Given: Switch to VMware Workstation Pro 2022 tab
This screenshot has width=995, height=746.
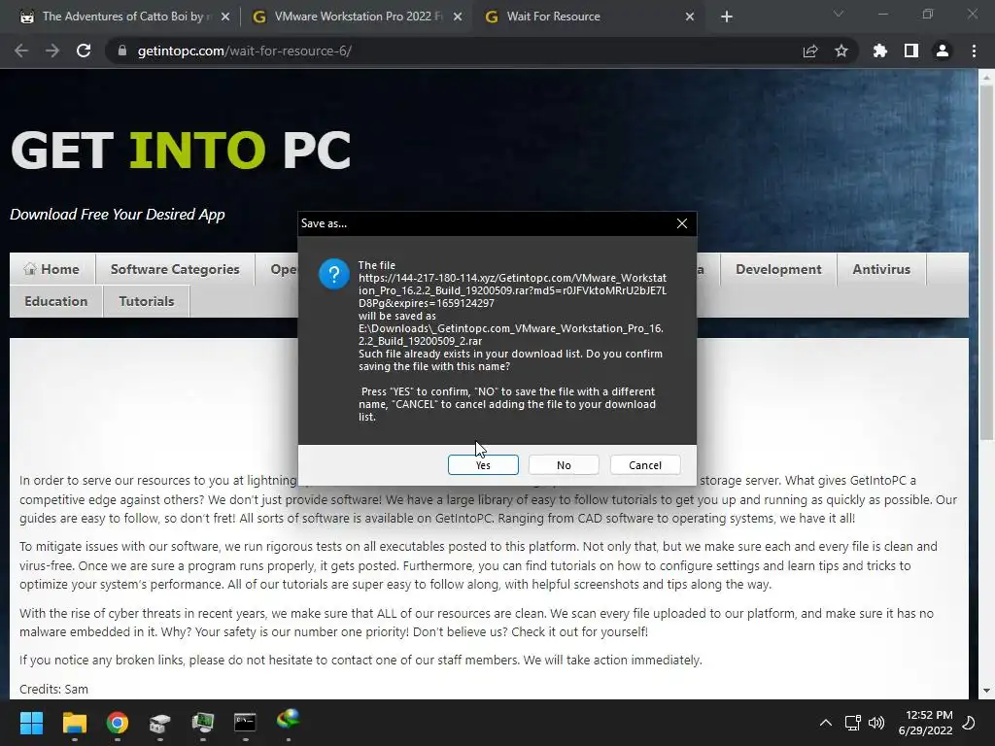Looking at the screenshot, I should click(x=359, y=17).
